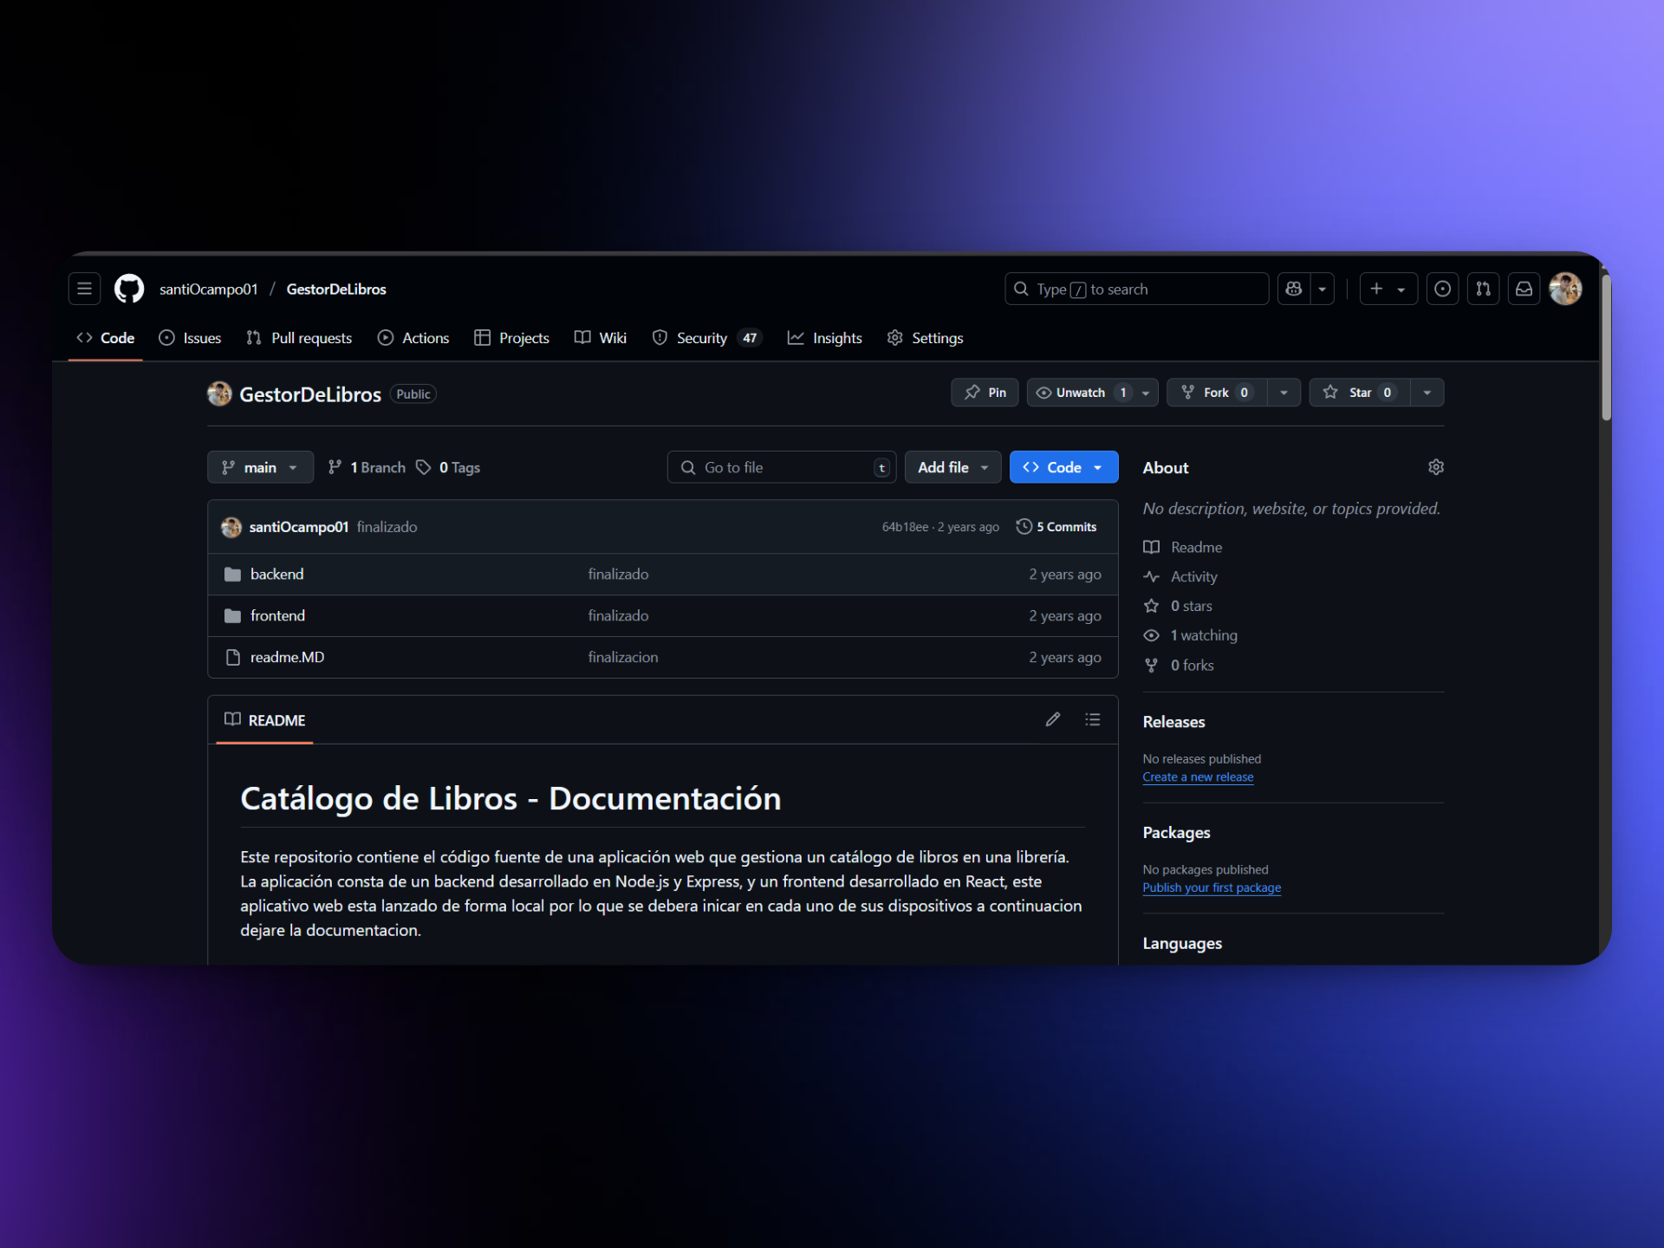
Task: Click Publish your first package link
Action: tap(1212, 887)
